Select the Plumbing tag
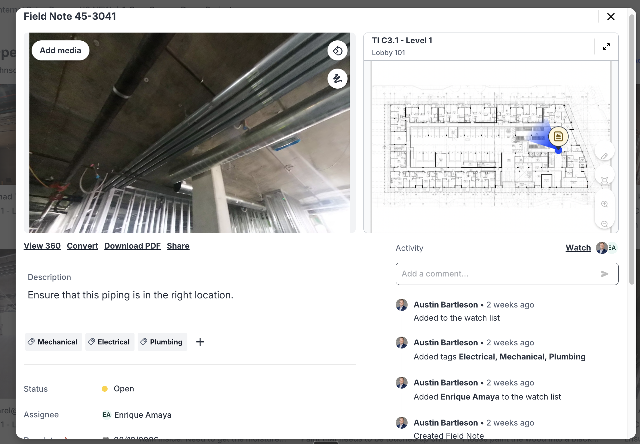Image resolution: width=640 pixels, height=444 pixels. [162, 342]
